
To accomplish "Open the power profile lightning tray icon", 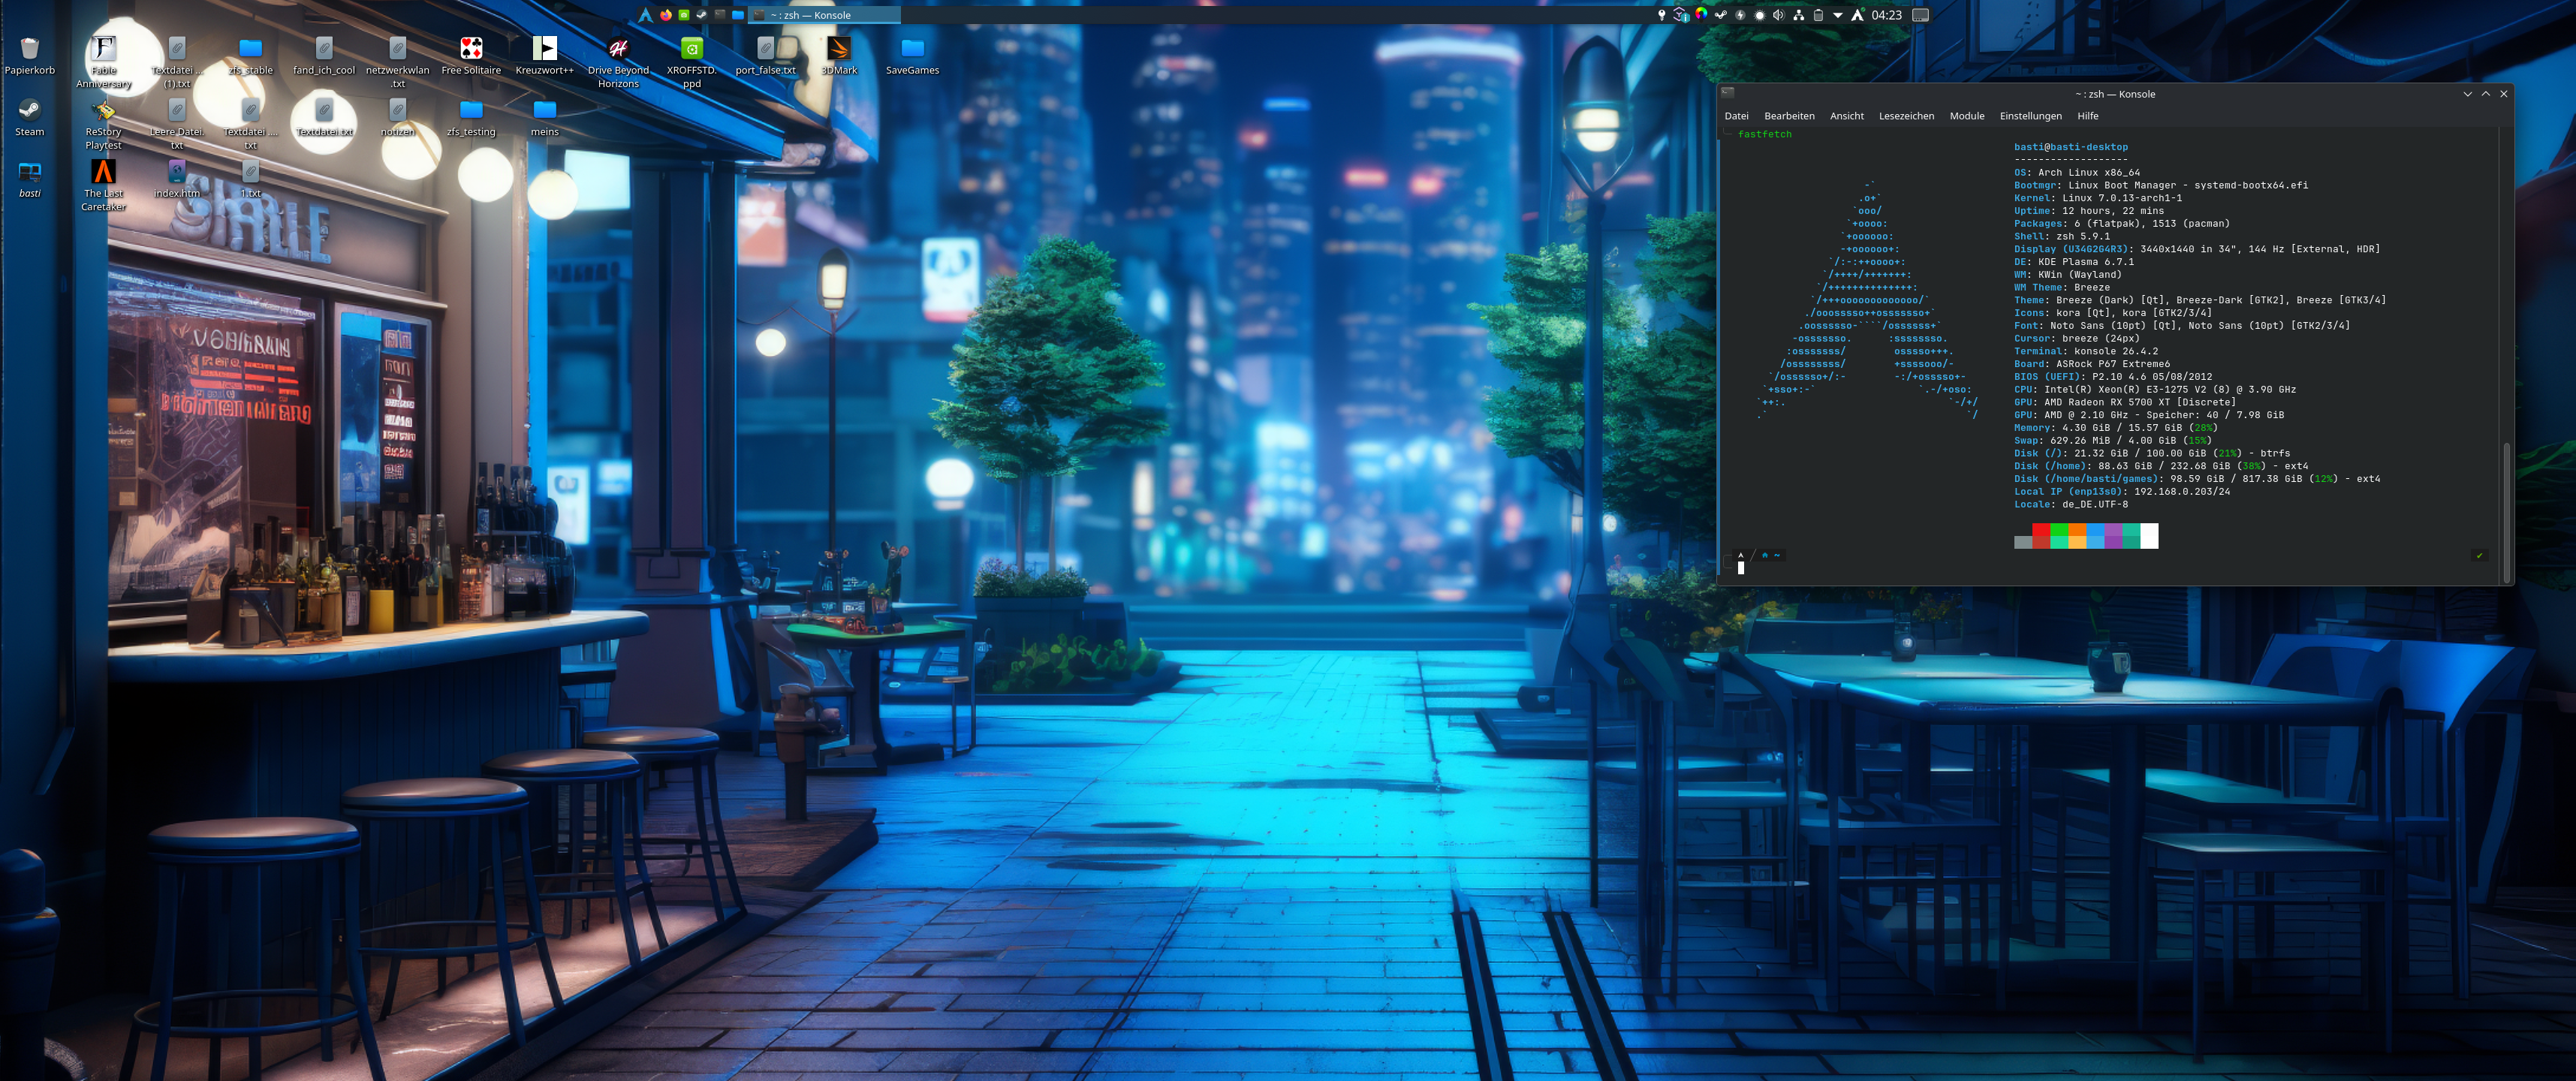I will 1740,15.
